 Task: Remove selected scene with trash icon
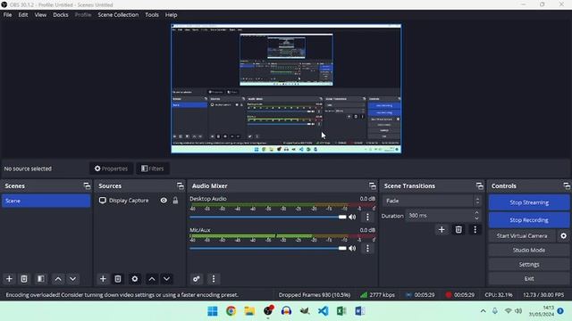[24, 279]
